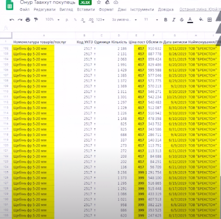Click the .XLSX file format badge
This screenshot has height=219, width=221.
click(85, 3)
